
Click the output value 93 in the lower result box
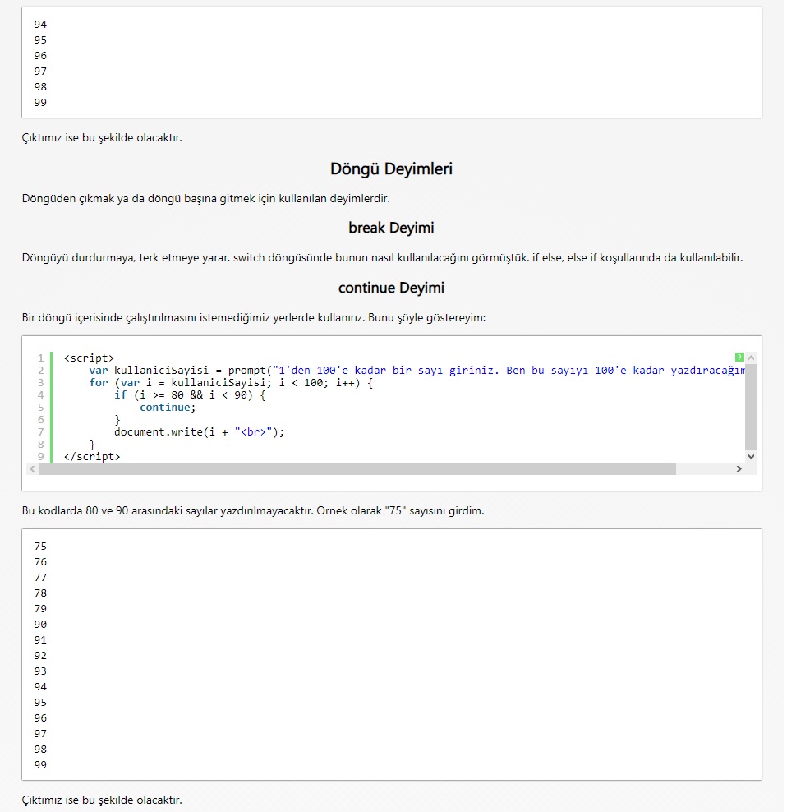[x=40, y=671]
